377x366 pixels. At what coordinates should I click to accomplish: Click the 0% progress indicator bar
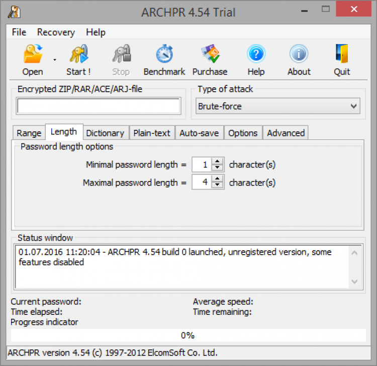click(189, 335)
